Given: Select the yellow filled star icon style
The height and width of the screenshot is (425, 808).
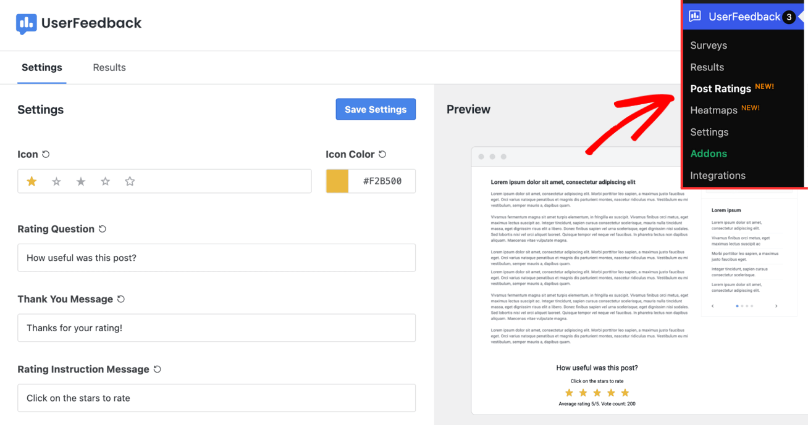Looking at the screenshot, I should click(32, 181).
